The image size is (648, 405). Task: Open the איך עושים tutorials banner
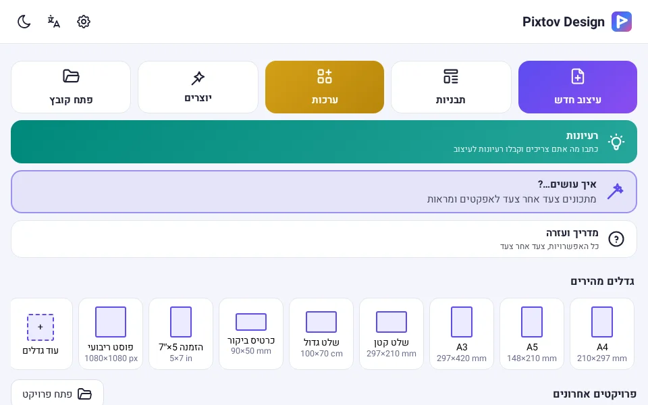point(324,192)
